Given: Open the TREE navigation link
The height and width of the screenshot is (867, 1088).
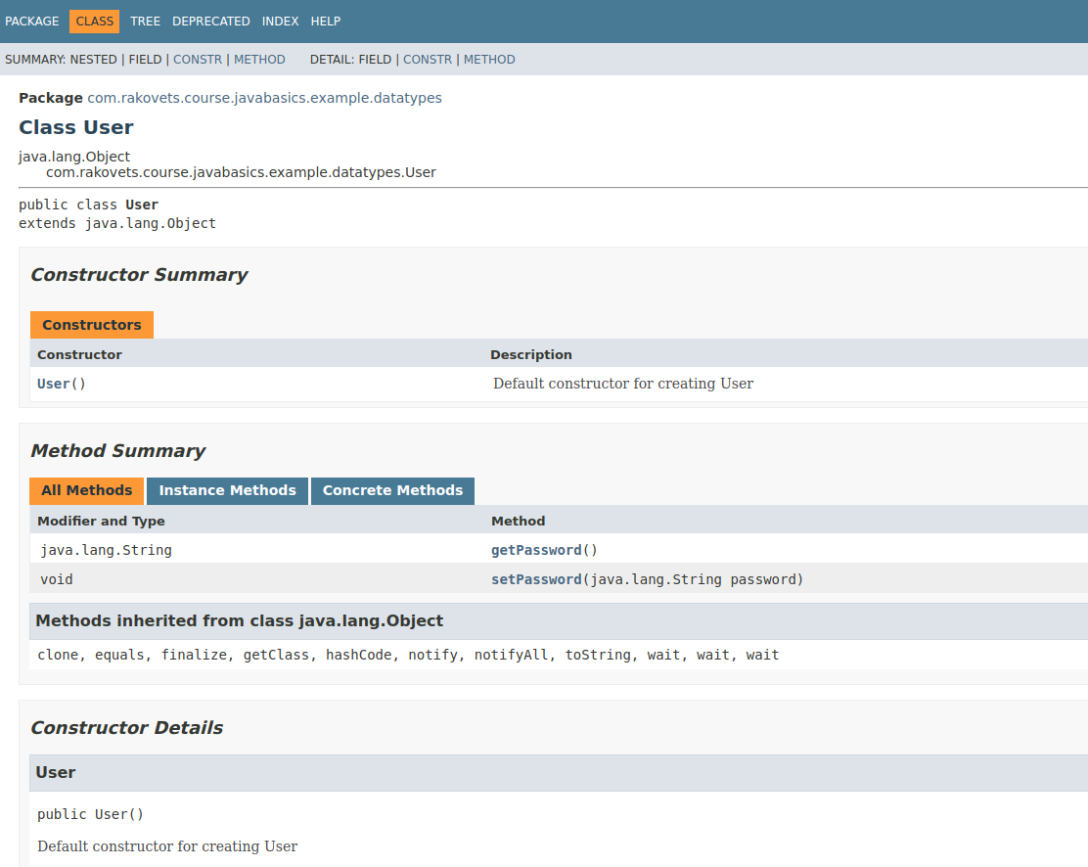Looking at the screenshot, I should click(x=145, y=22).
